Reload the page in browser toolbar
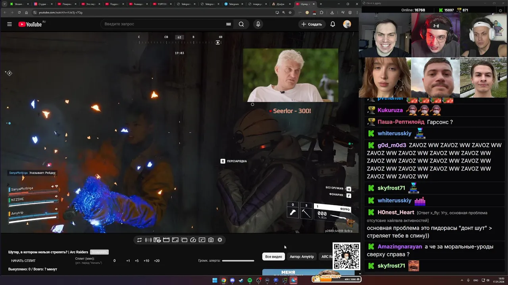This screenshot has height=285, width=508. point(19,12)
